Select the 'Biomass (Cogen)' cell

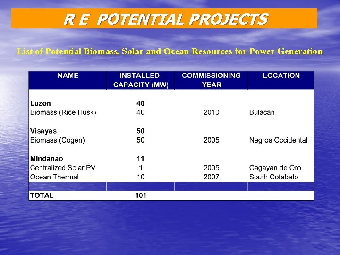(58, 140)
